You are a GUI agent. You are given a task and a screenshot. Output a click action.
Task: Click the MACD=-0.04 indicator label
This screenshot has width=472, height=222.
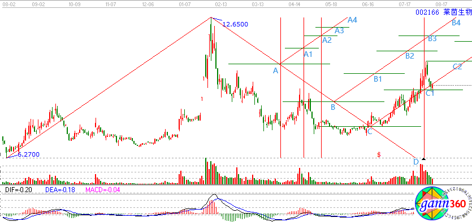click(103, 189)
